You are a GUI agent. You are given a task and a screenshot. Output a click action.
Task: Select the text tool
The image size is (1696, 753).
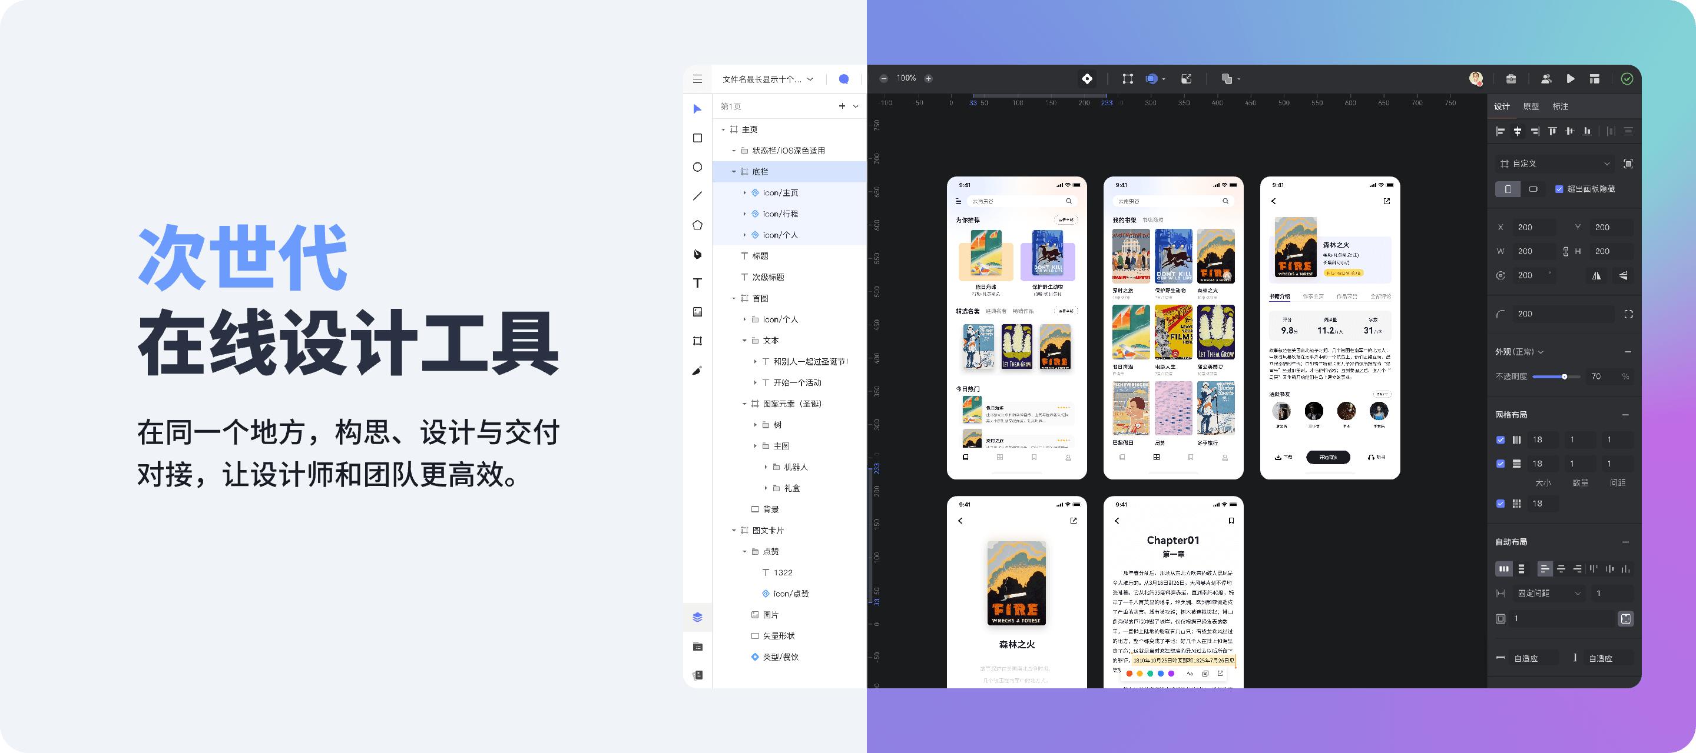(x=697, y=283)
